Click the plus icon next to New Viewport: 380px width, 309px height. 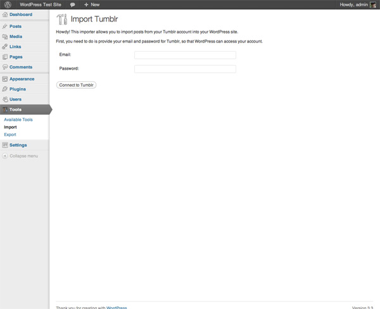(x=86, y=4)
